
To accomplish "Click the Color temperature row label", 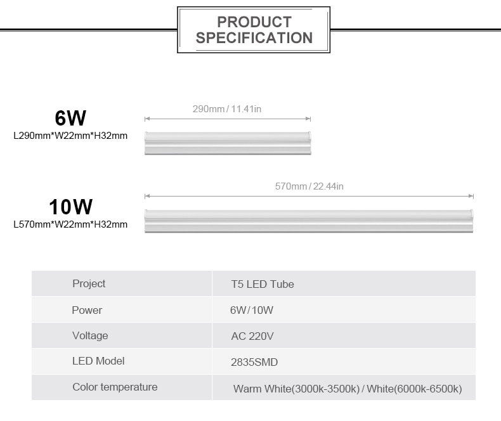I will coord(115,387).
